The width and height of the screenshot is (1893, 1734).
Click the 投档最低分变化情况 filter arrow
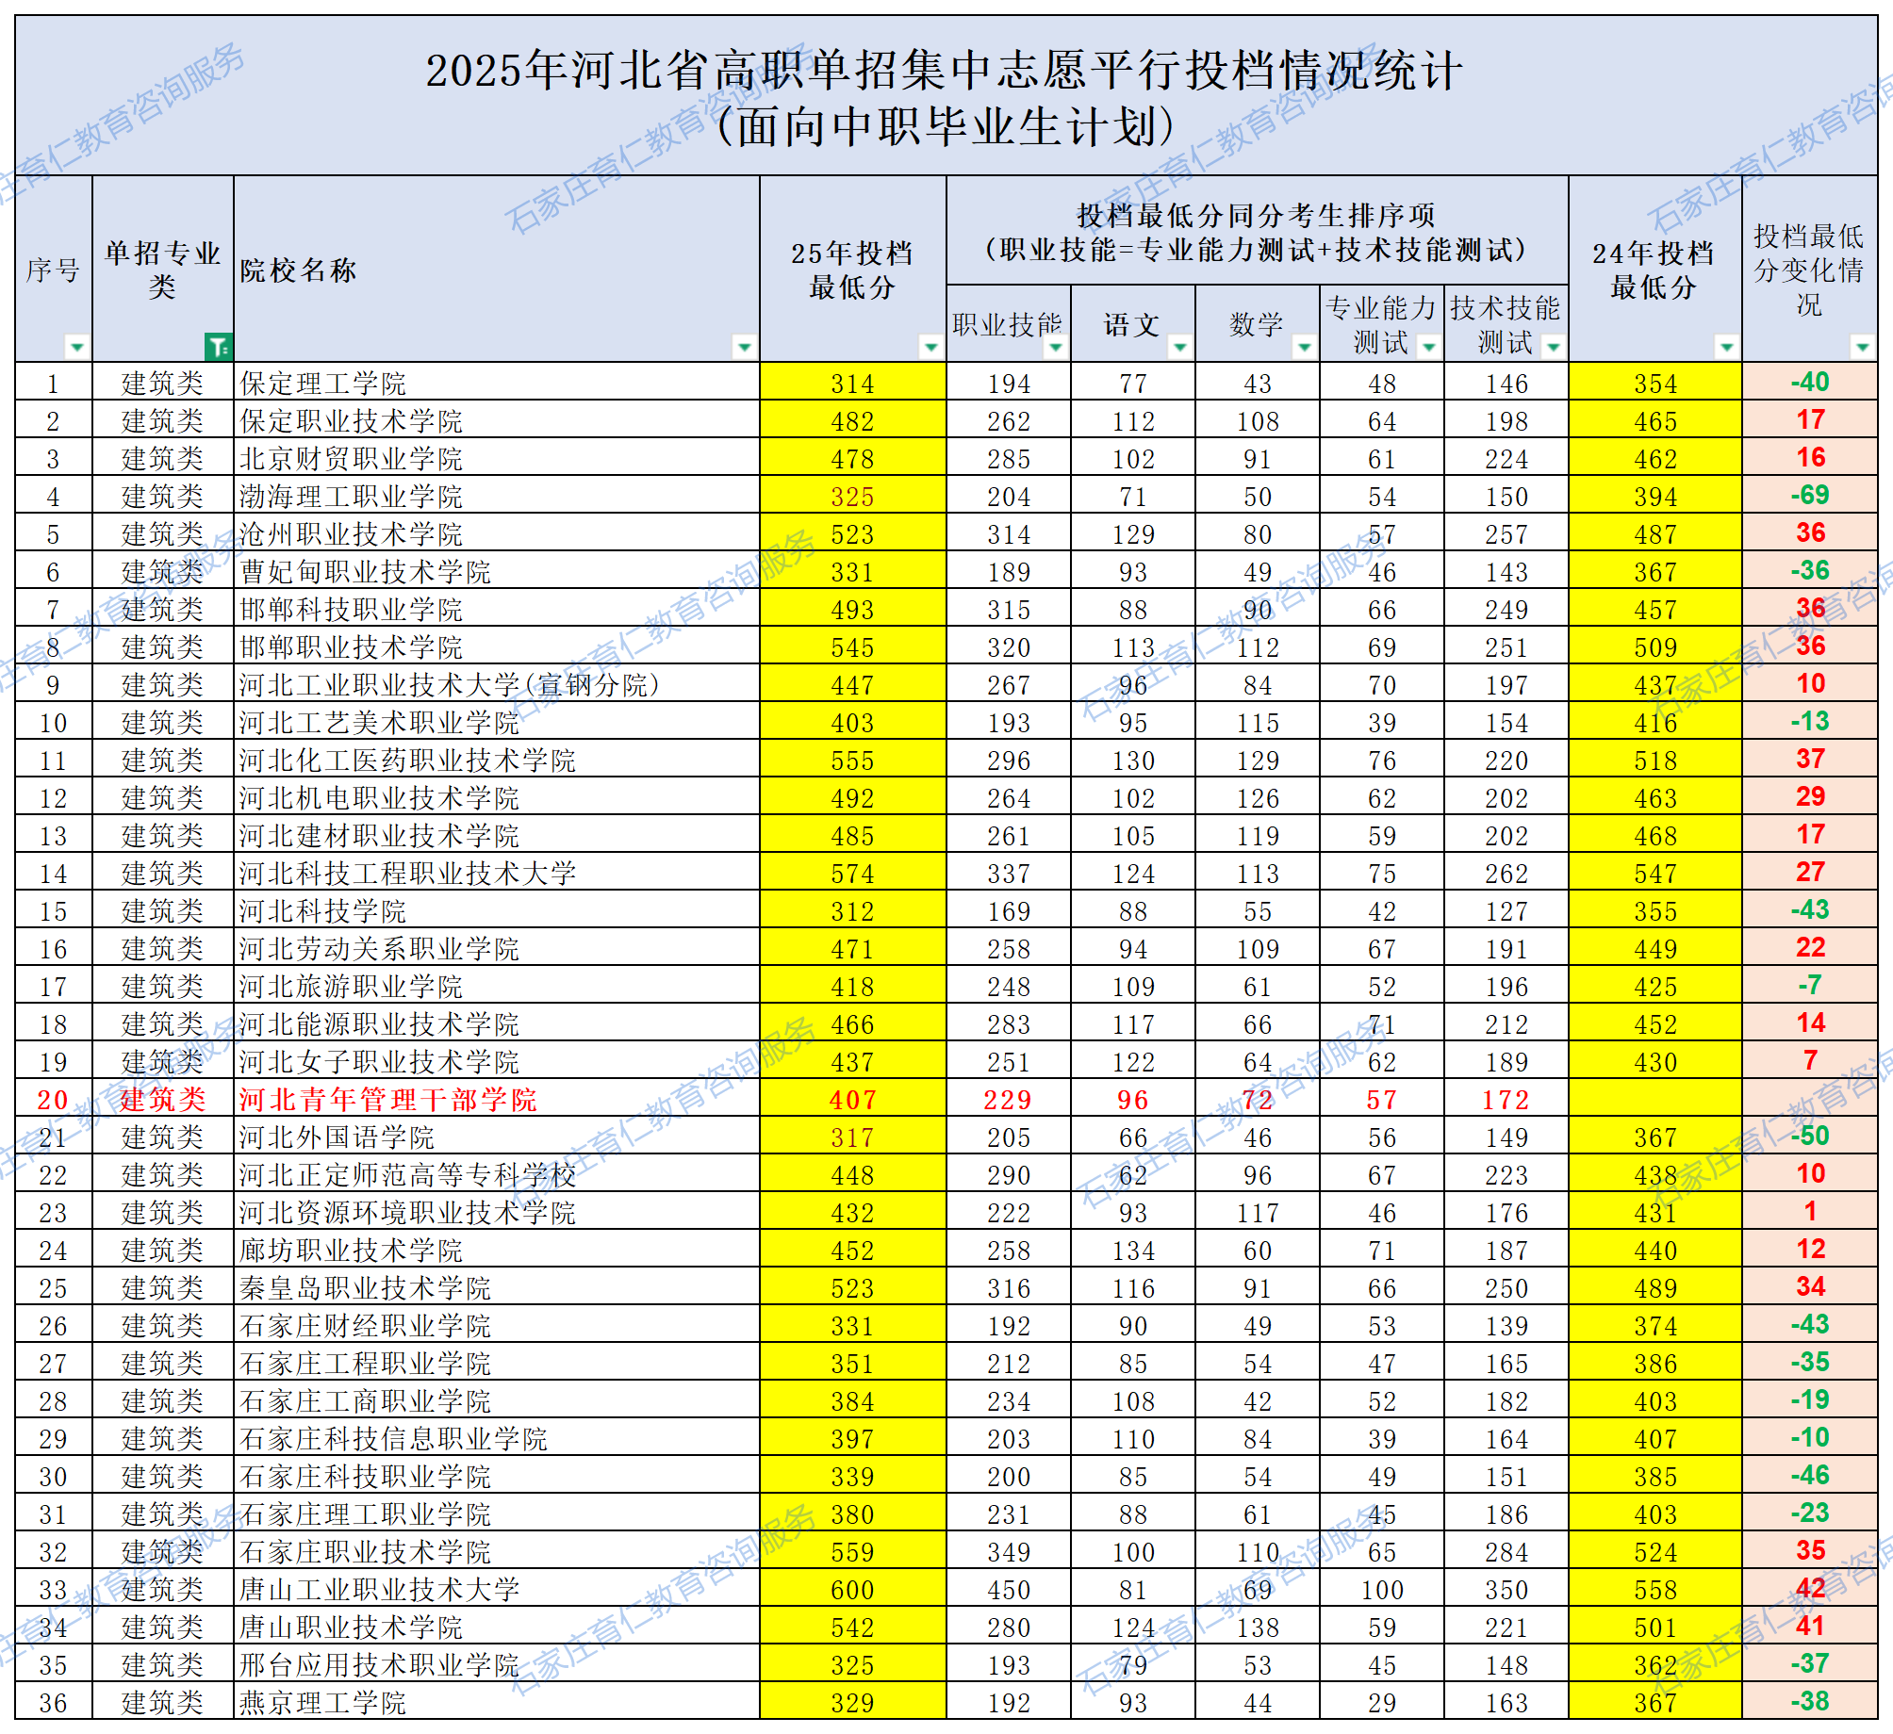[1862, 347]
